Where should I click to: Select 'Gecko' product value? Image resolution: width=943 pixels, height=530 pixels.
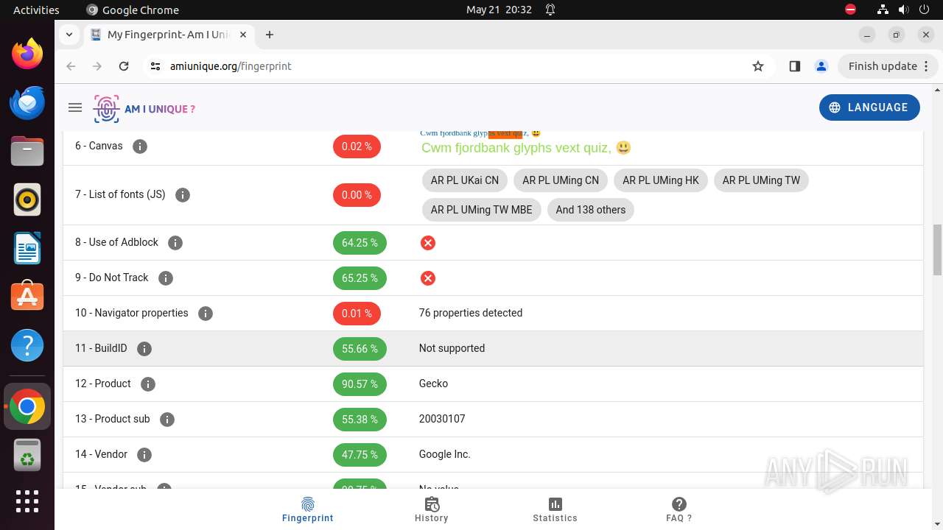433,384
